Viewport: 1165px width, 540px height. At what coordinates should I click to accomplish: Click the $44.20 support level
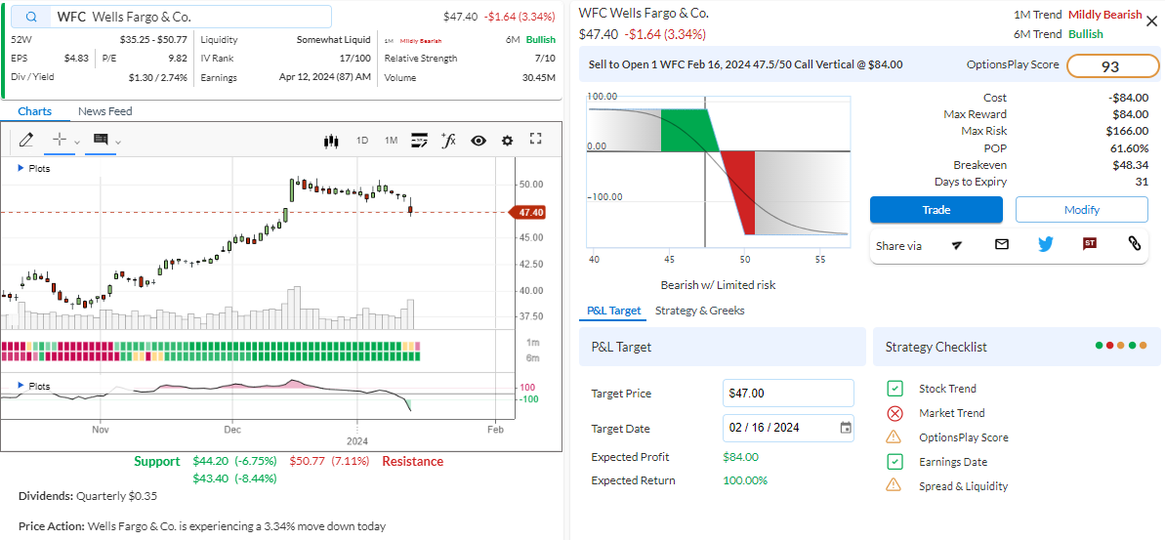(210, 461)
